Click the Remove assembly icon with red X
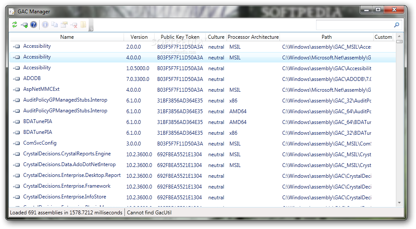 [74, 25]
